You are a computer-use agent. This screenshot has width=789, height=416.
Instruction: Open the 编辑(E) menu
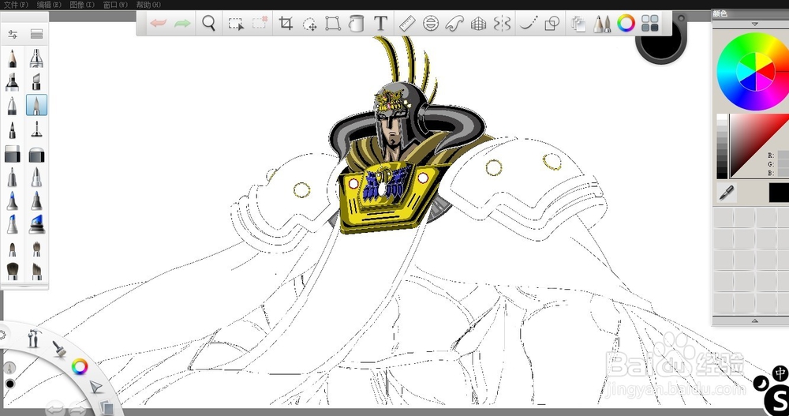pos(49,5)
